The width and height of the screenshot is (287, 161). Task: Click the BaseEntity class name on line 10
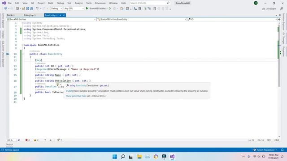[55, 54]
